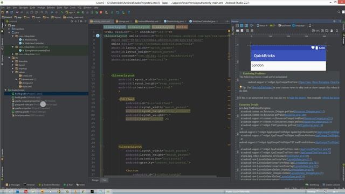The height and width of the screenshot is (194, 345).
Task: Expand the drawable folder
Action: (13, 61)
